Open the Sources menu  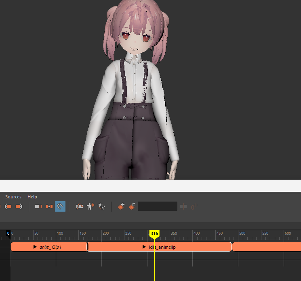(x=13, y=197)
